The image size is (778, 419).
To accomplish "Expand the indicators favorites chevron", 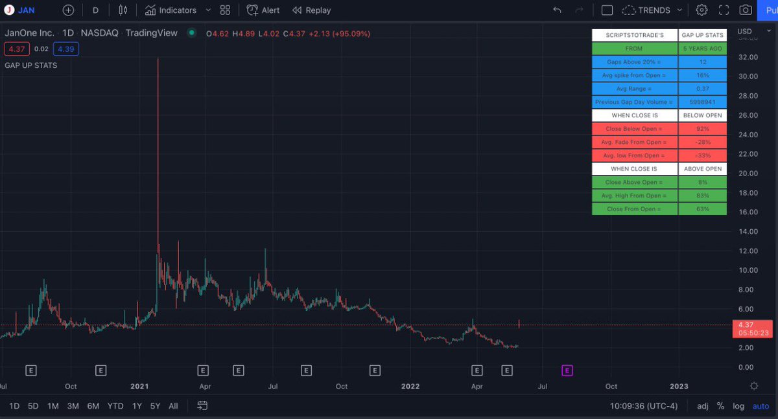I will click(208, 10).
